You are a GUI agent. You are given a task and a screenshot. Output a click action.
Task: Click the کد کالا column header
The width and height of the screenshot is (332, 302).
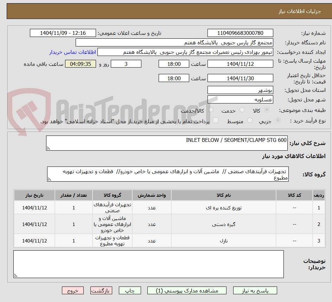coord(294,195)
